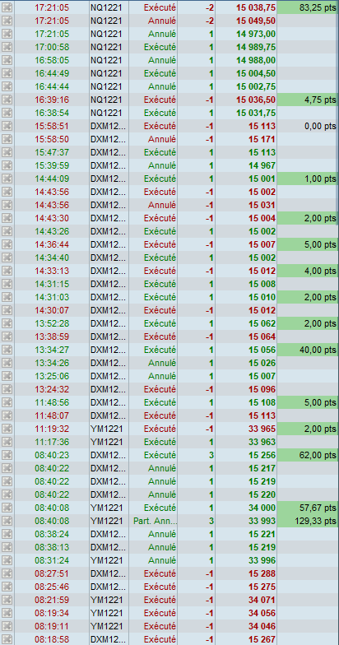Viewport: 339px width, 645px height.
Task: Click the price 34 046
Action: (x=262, y=626)
